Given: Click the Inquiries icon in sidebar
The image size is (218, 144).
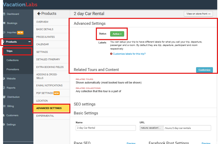Looking at the screenshot, I should pyautogui.click(x=4, y=32).
